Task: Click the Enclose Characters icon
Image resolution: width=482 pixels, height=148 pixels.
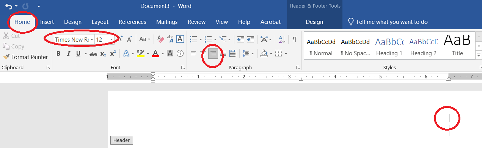Action: coord(180,54)
